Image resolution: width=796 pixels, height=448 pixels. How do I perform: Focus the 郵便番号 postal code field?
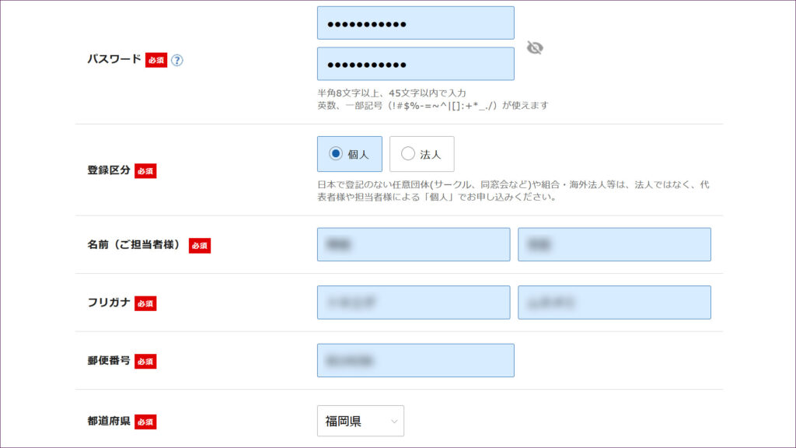click(415, 360)
